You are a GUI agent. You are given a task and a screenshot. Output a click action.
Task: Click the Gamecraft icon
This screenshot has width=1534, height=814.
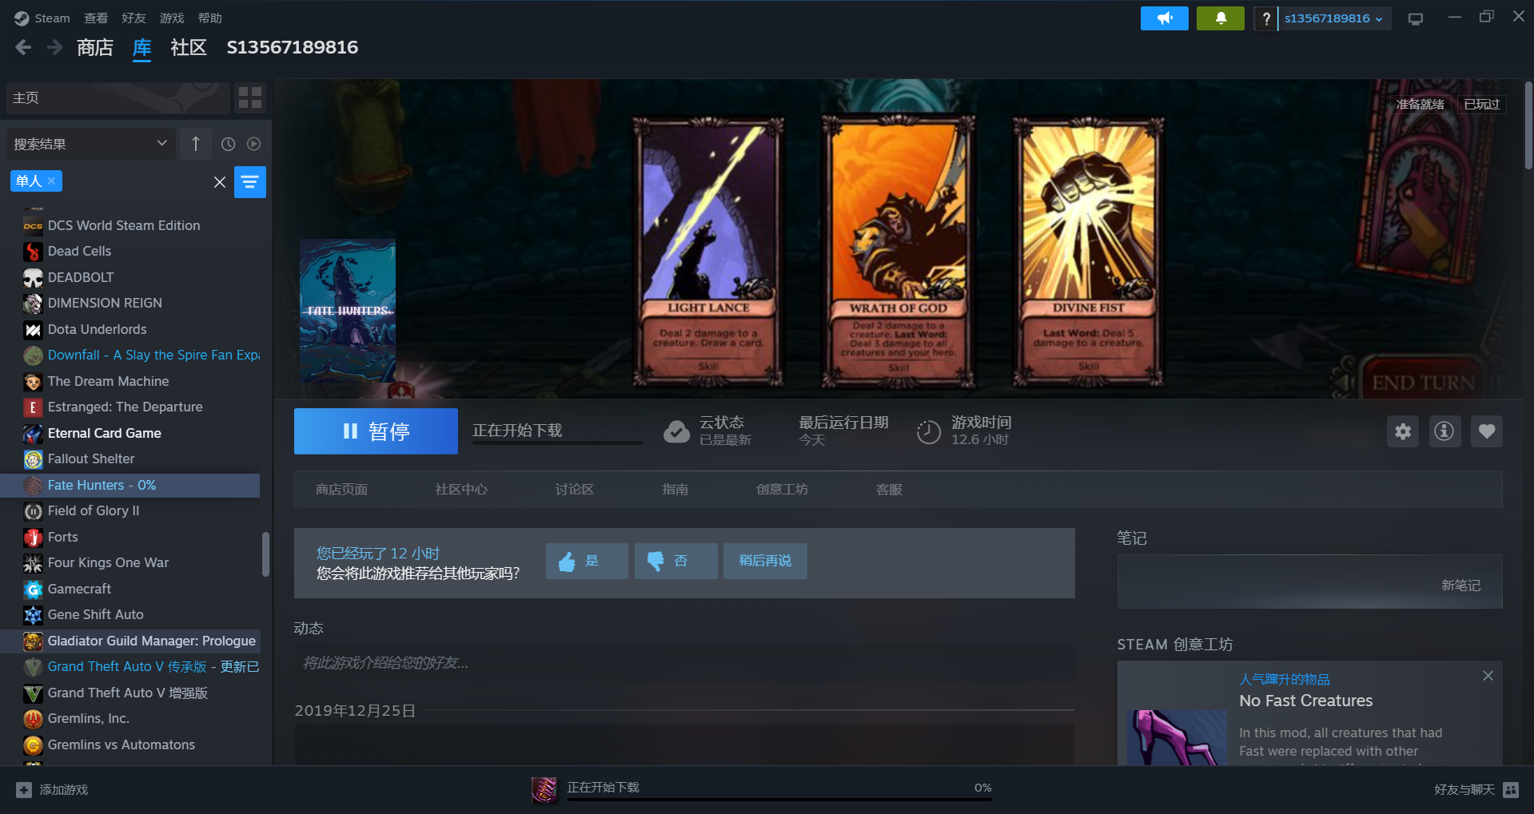[x=33, y=589]
